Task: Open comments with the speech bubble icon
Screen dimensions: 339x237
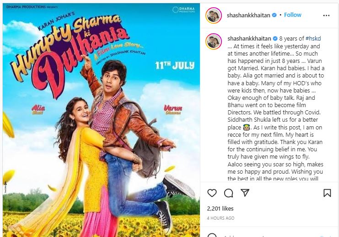Action: tap(229, 193)
